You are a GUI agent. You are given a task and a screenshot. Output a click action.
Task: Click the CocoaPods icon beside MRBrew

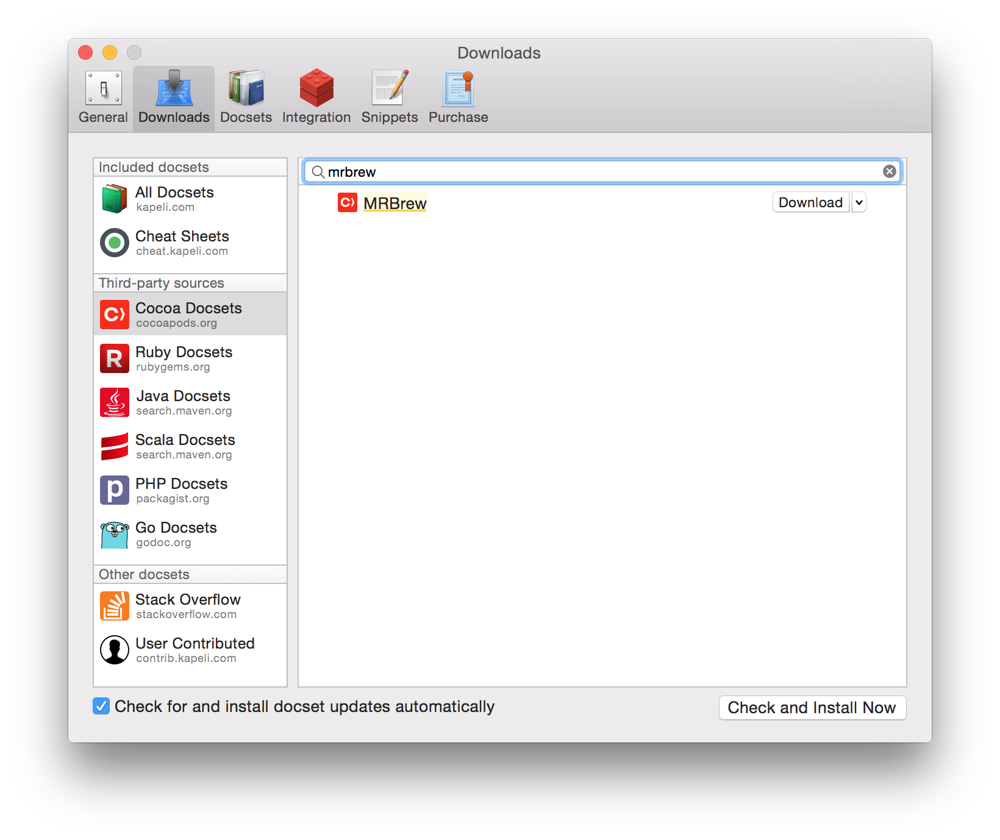pyautogui.click(x=348, y=202)
